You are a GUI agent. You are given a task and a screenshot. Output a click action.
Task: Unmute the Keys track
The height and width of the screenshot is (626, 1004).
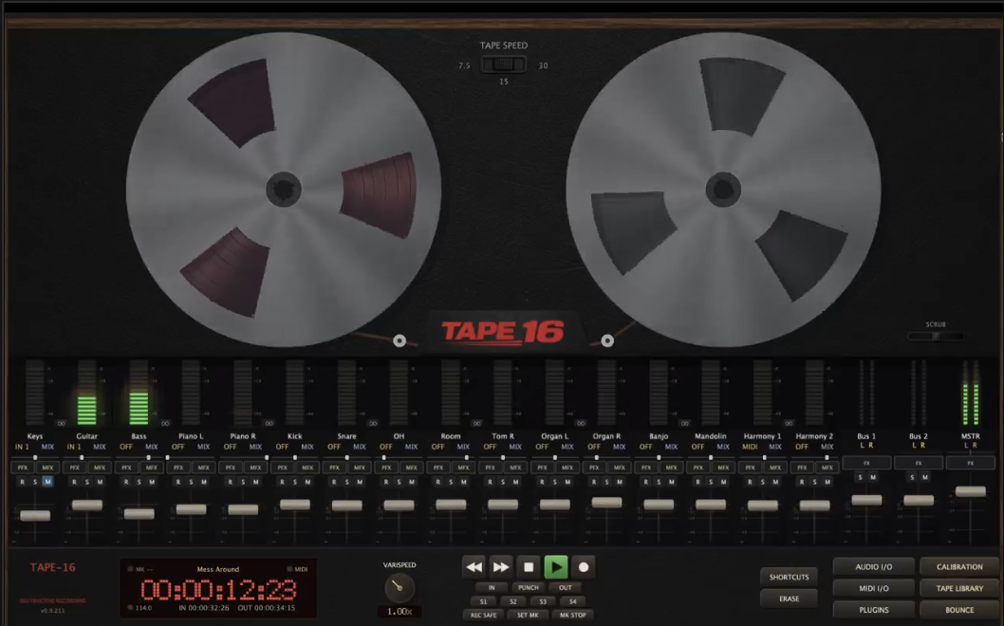tap(48, 481)
